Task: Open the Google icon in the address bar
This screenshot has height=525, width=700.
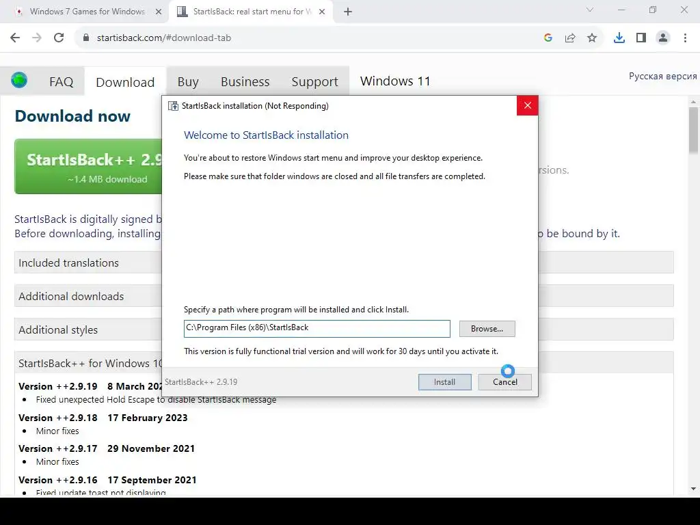Action: (548, 38)
